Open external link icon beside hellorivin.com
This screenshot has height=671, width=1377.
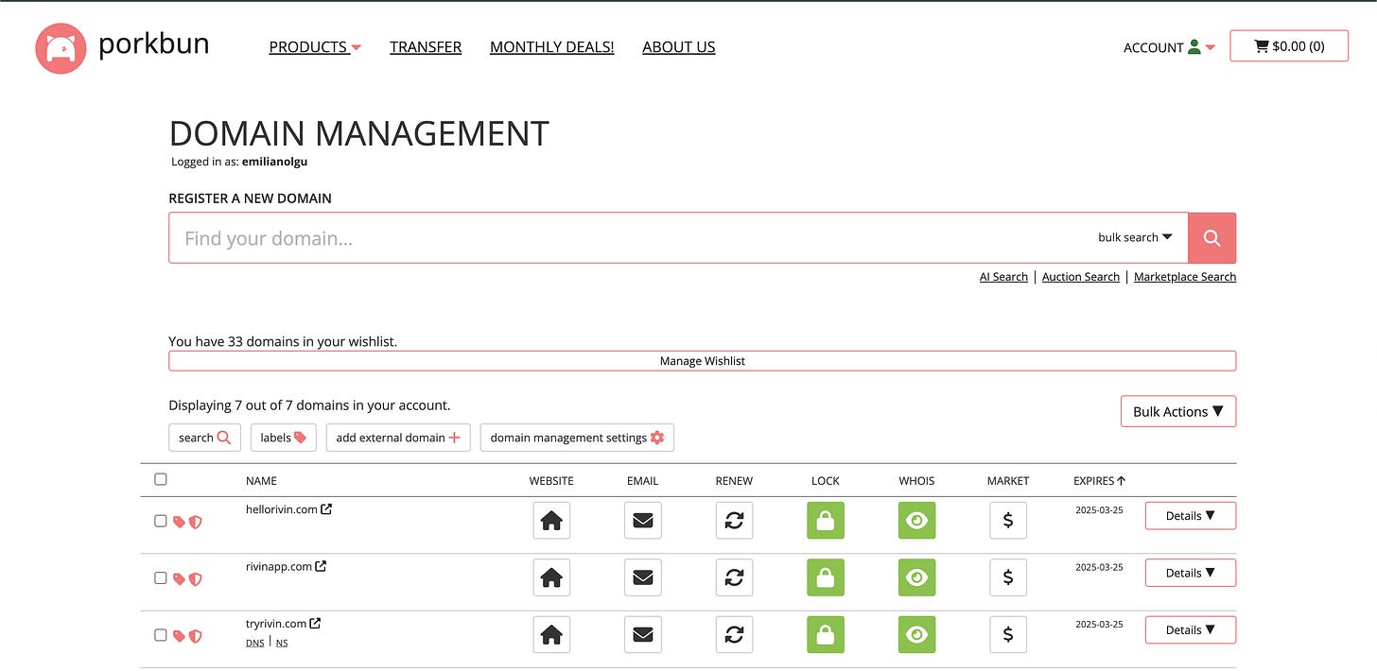point(326,508)
